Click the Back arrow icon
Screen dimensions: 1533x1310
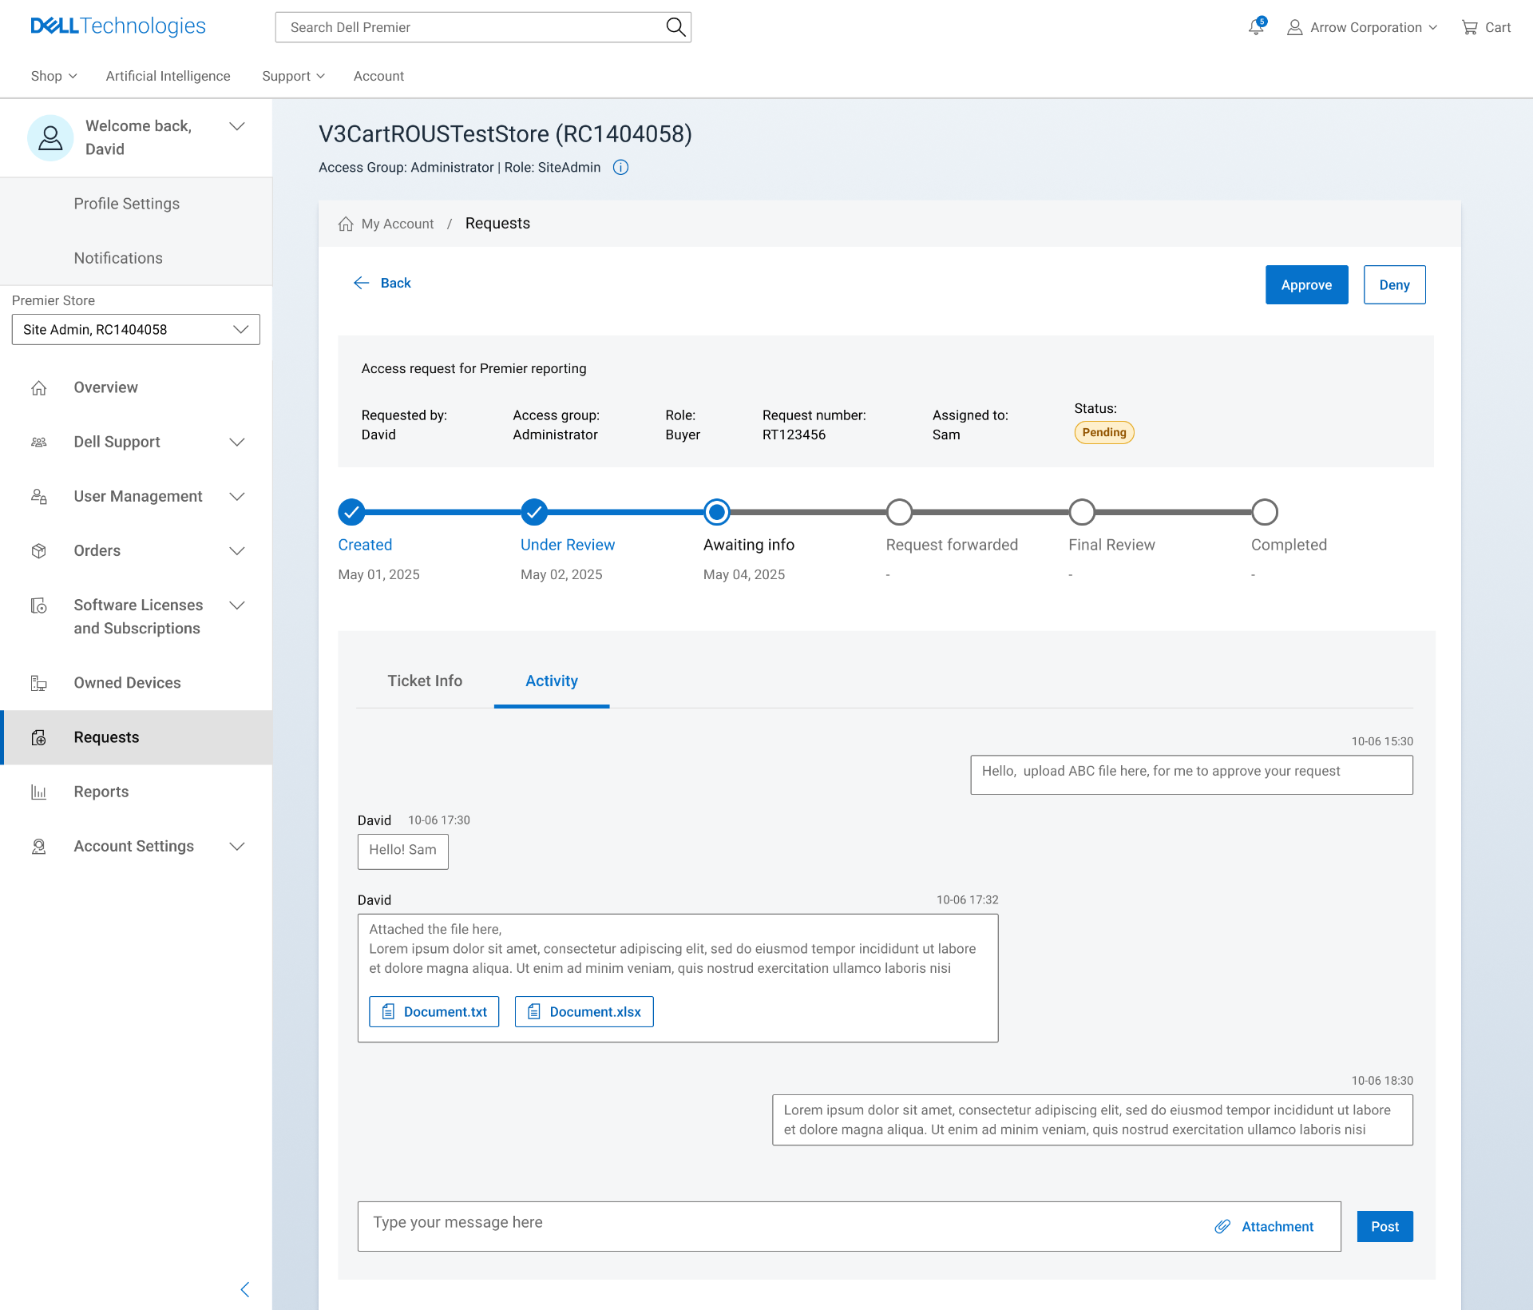361,283
